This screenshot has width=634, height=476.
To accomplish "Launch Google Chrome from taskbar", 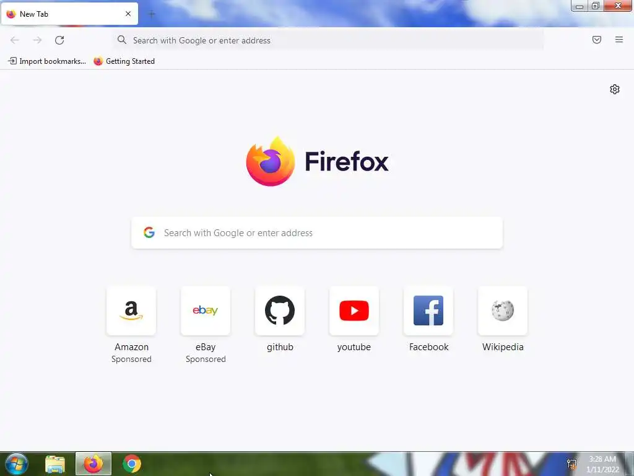I will click(132, 464).
